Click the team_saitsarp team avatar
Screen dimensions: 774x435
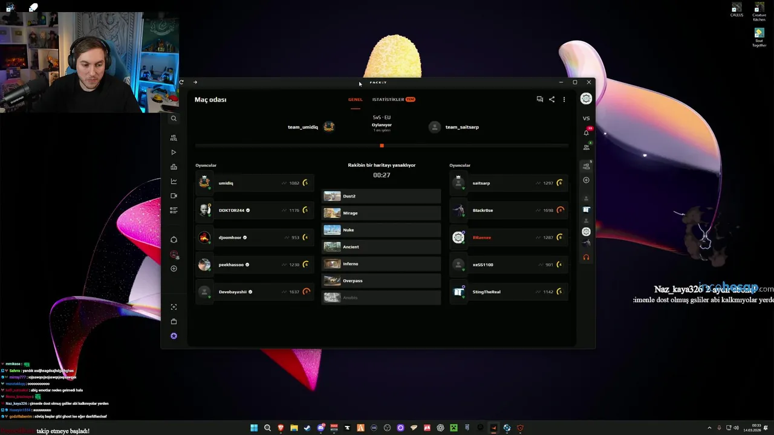click(434, 127)
